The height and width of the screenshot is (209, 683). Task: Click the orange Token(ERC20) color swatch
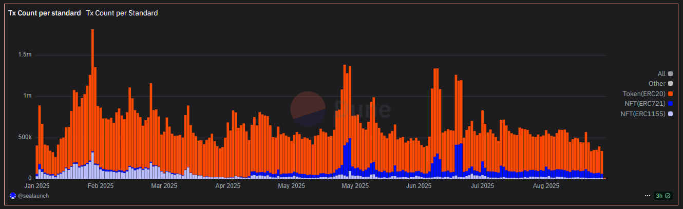click(671, 93)
